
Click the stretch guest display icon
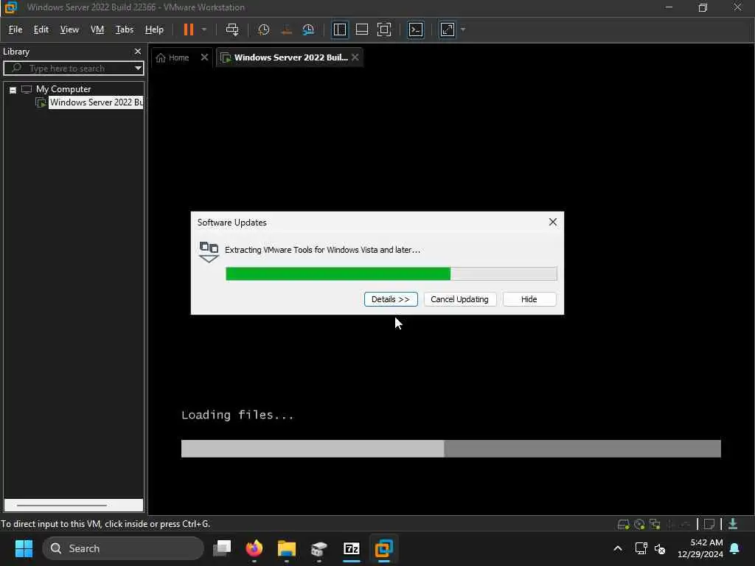click(448, 29)
